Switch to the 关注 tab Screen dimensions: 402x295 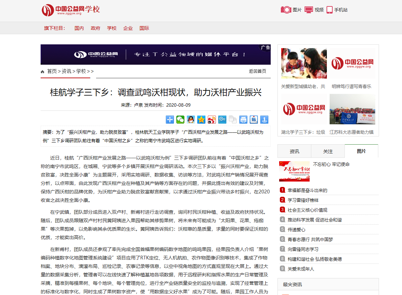(x=328, y=151)
